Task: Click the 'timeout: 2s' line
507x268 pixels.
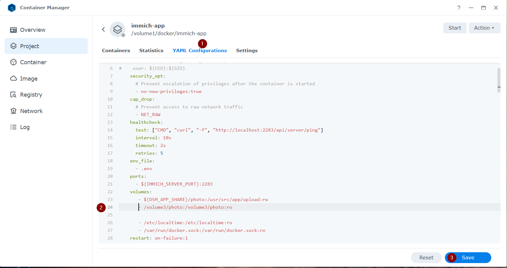Action: [150, 145]
